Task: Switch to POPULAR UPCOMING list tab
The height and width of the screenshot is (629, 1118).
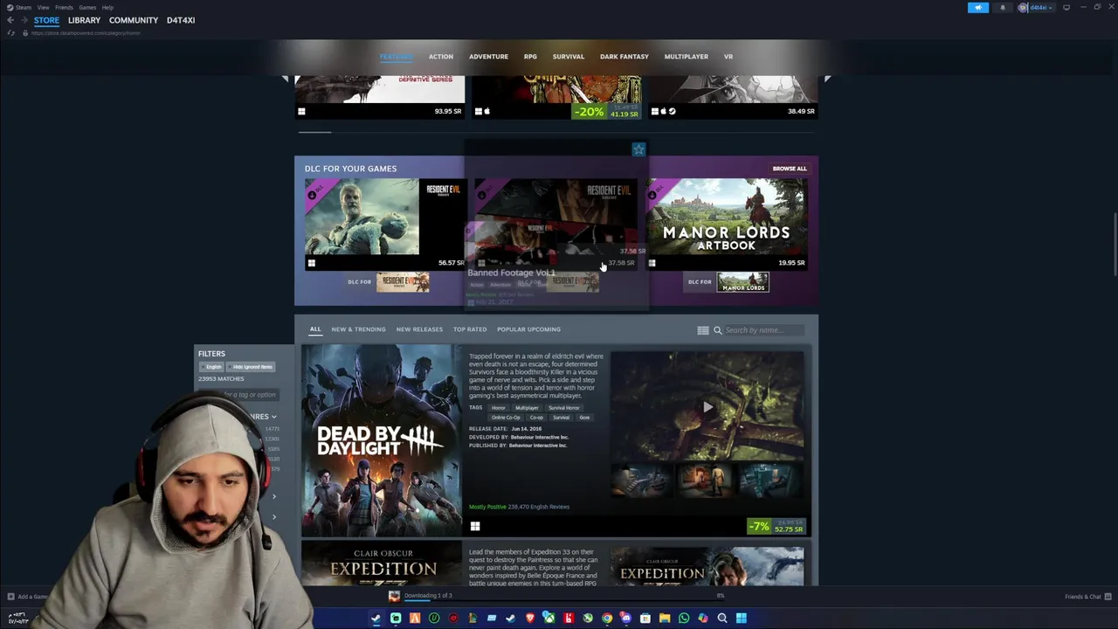Action: pyautogui.click(x=528, y=329)
